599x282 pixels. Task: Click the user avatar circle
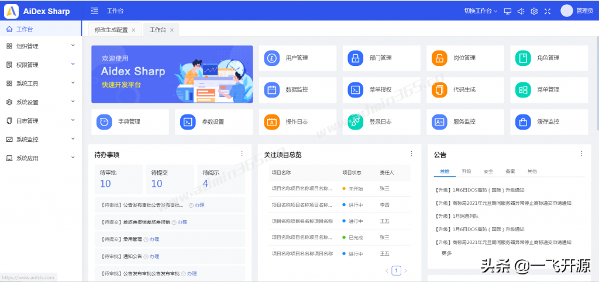[566, 11]
